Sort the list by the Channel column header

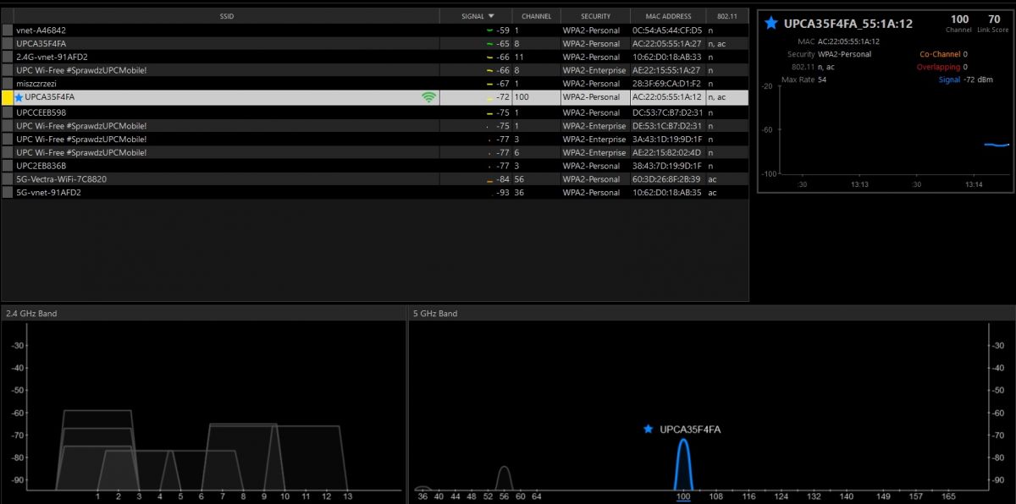pyautogui.click(x=536, y=16)
